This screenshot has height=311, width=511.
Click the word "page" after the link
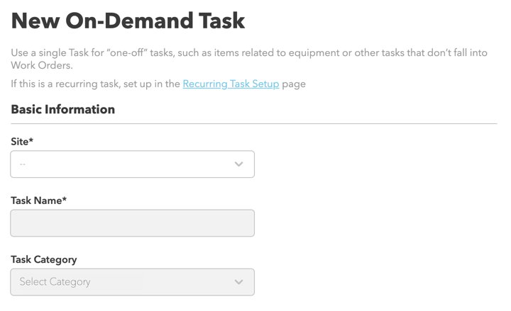coord(294,84)
